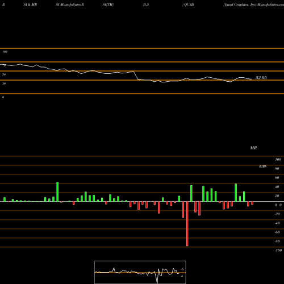Click the -40 label on the MR axis
This screenshot has width=284, height=284.
[x=277, y=223]
